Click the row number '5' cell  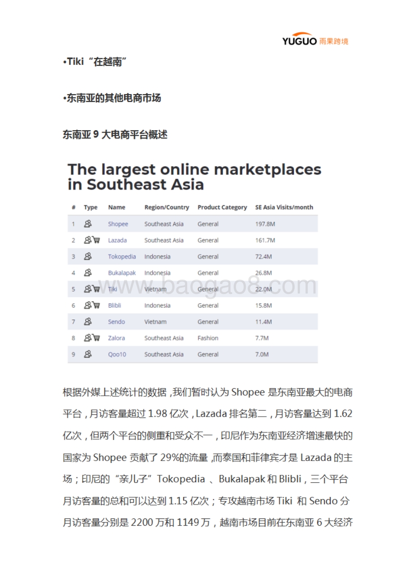(74, 289)
